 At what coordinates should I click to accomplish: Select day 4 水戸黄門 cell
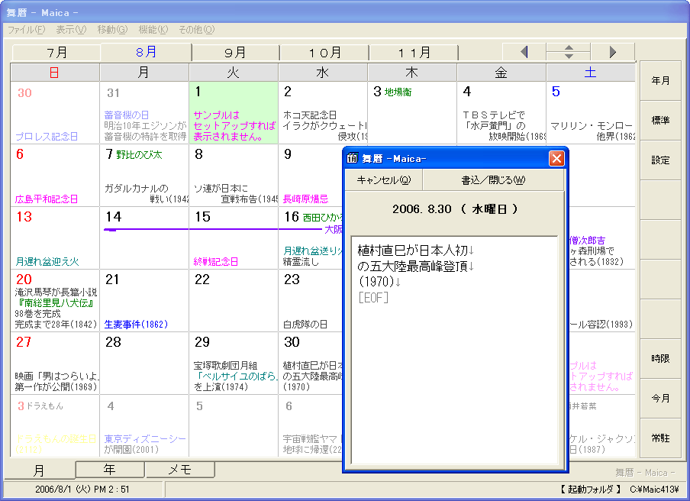(x=501, y=113)
